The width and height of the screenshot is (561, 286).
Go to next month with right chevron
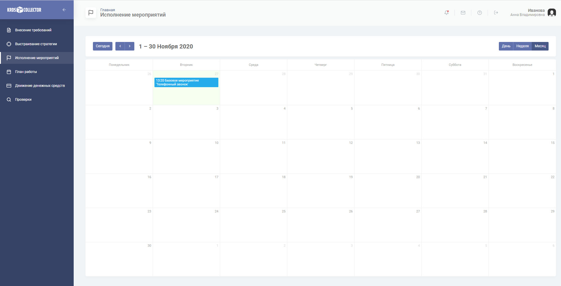pyautogui.click(x=130, y=46)
